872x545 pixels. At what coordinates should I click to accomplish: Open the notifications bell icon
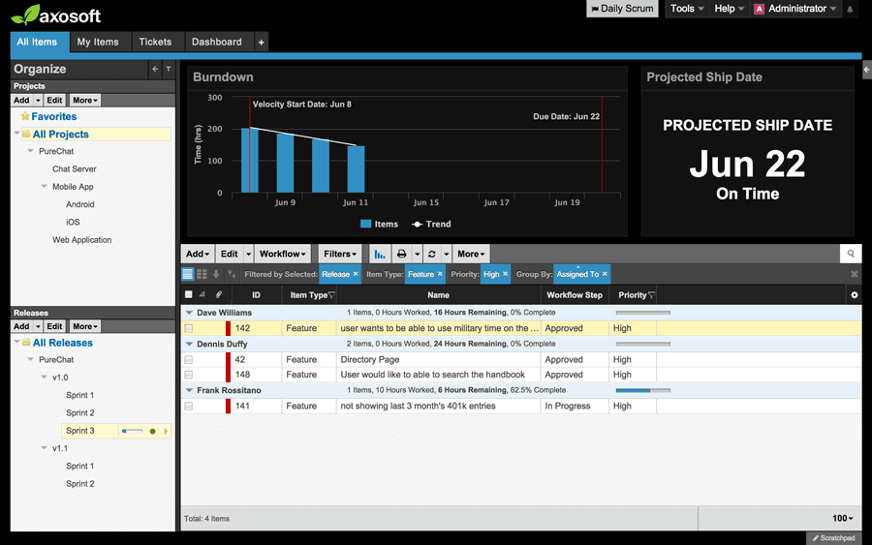coord(850,9)
